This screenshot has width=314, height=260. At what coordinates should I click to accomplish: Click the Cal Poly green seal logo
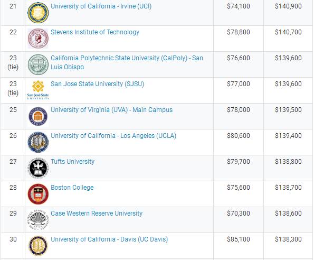click(x=38, y=64)
